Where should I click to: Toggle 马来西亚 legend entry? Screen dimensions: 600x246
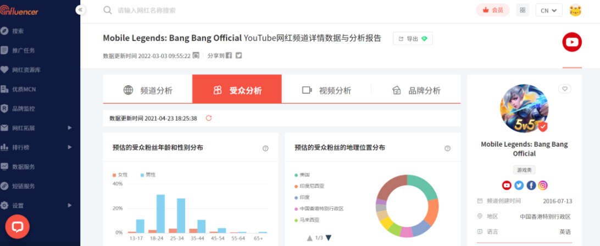click(307, 220)
